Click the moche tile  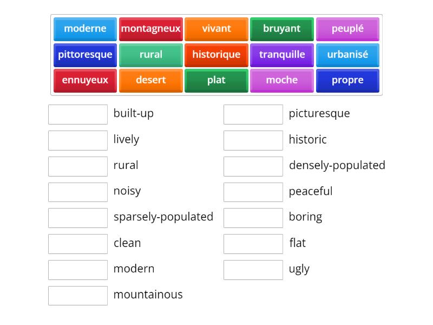[281, 80]
